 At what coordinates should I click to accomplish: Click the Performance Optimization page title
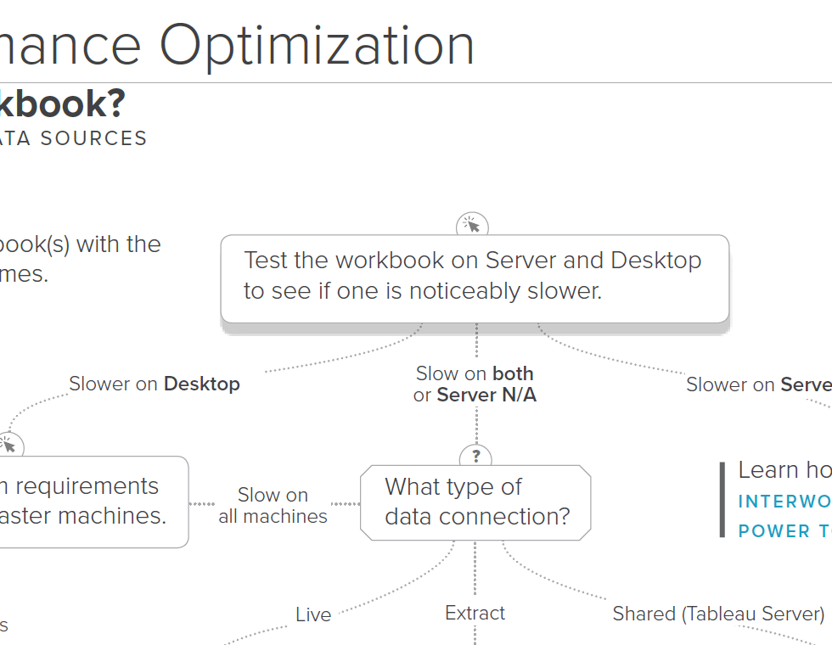click(x=238, y=45)
